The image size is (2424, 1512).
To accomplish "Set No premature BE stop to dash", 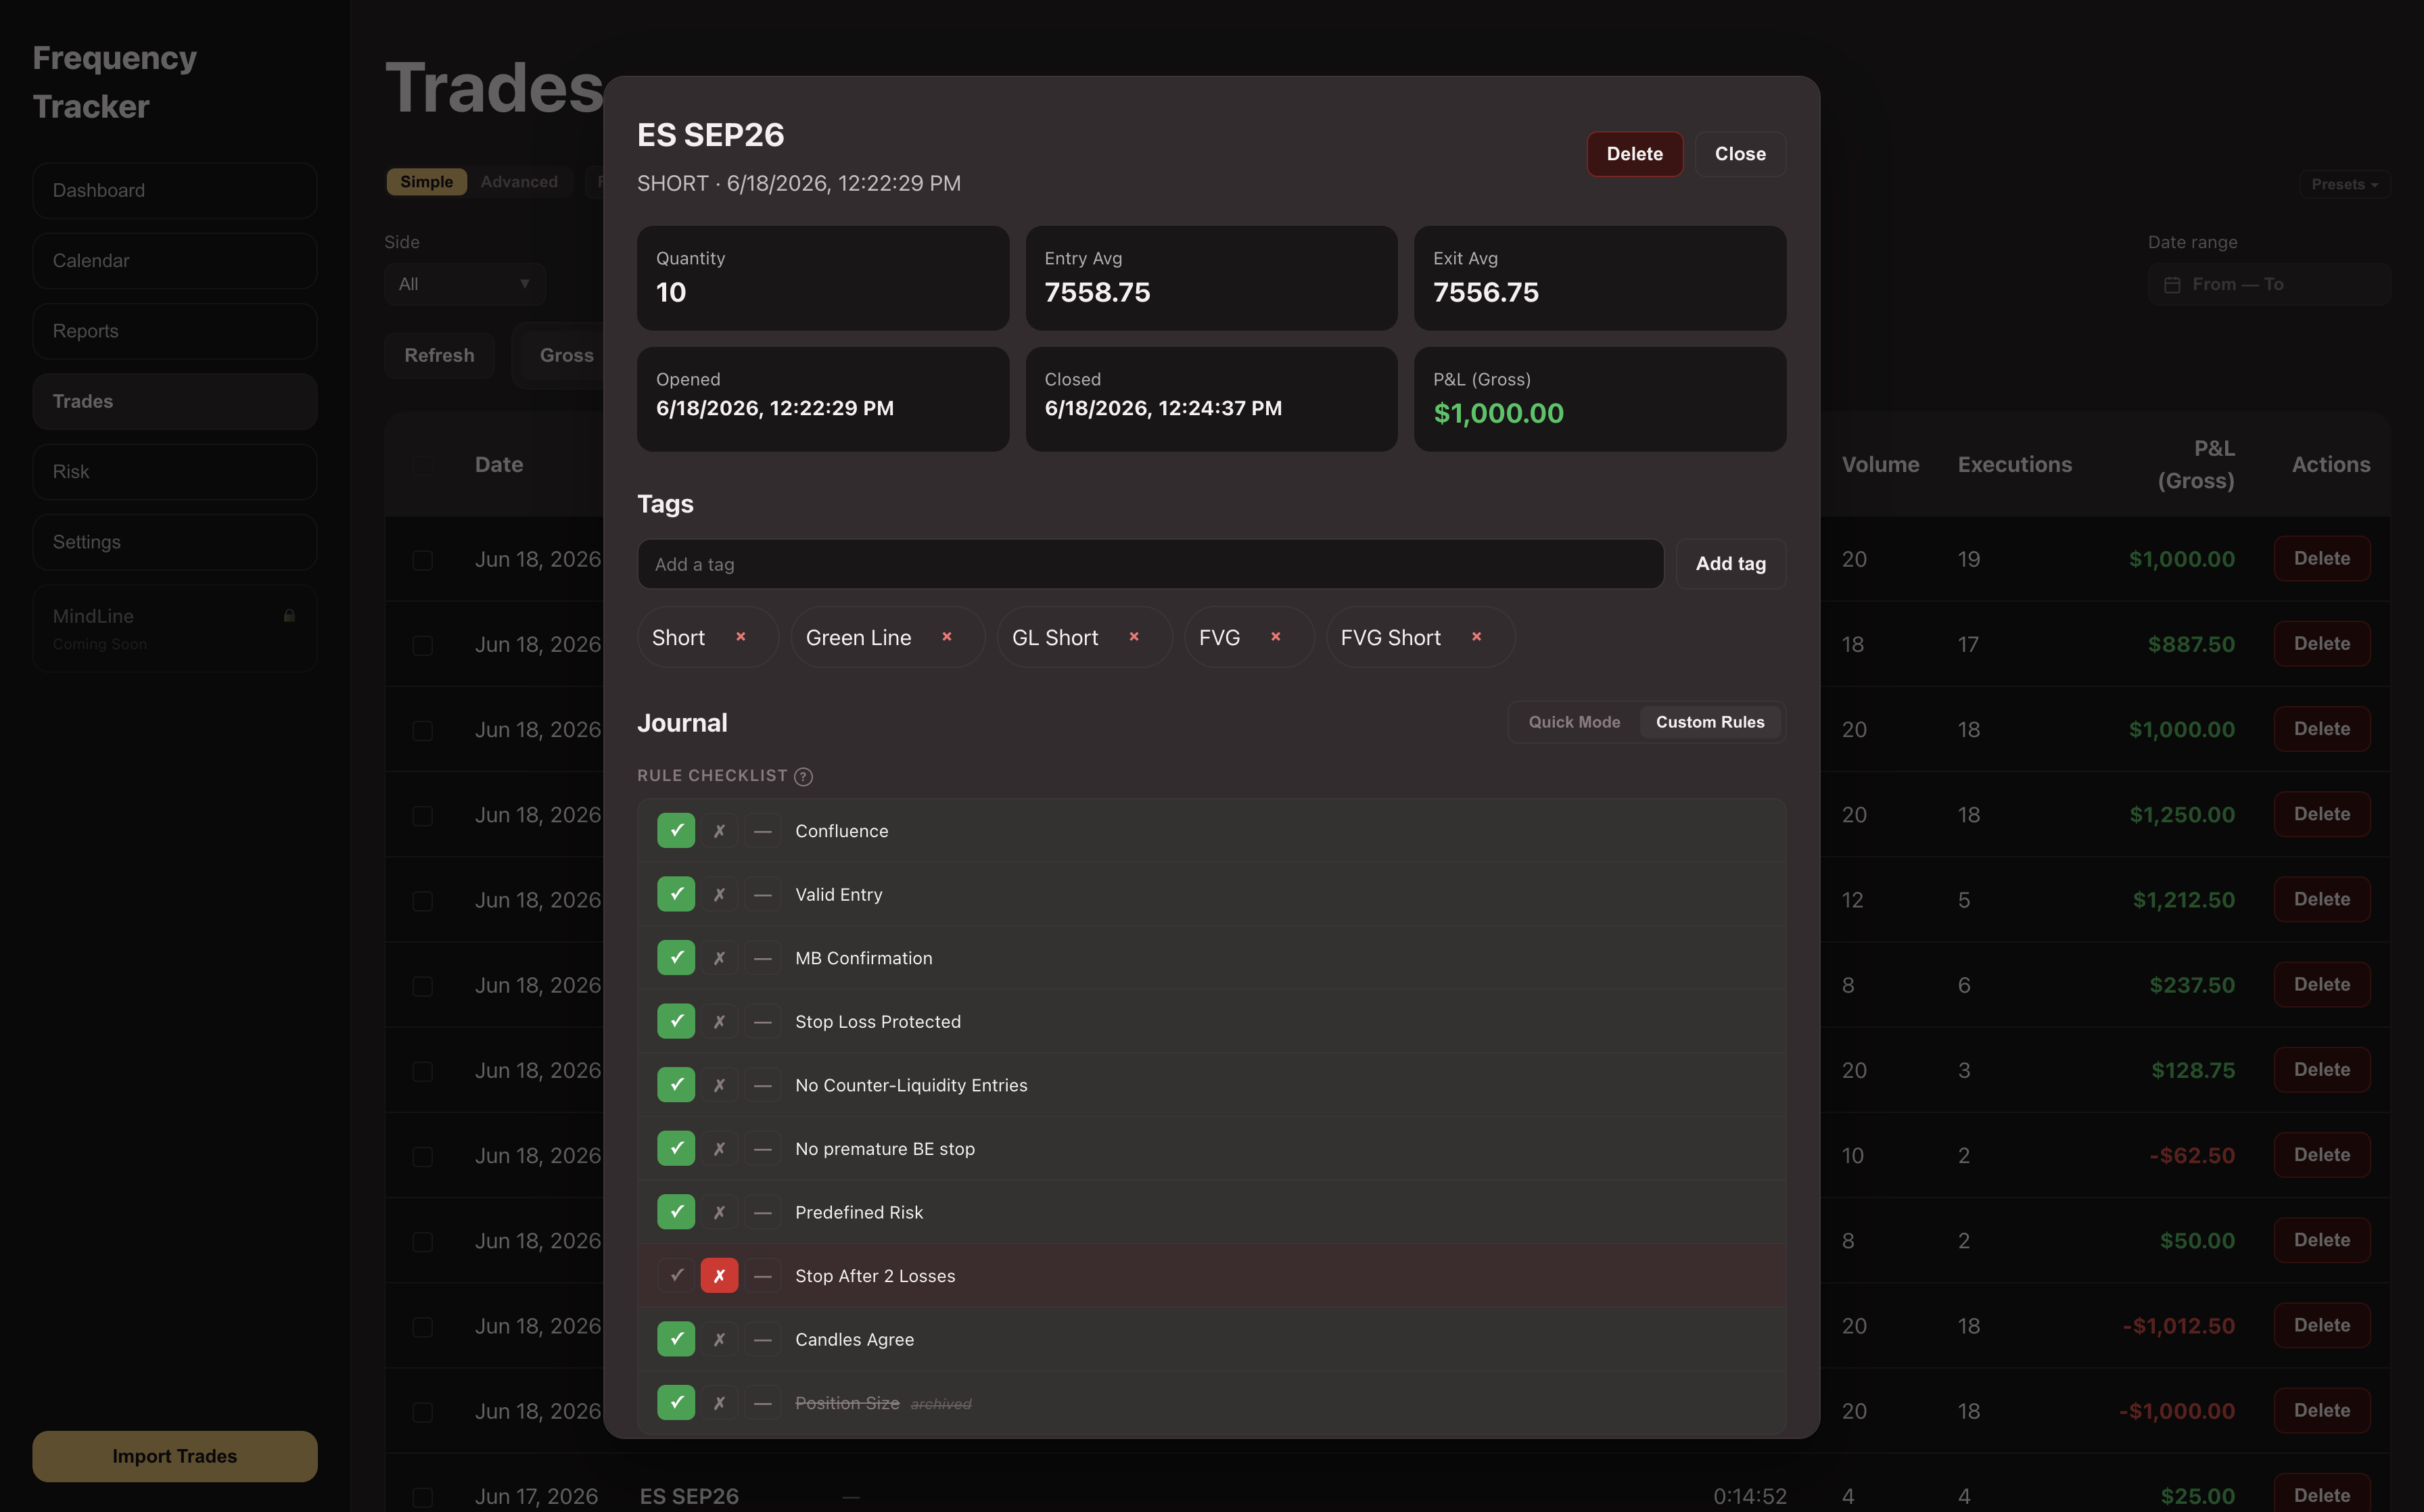I will (x=763, y=1148).
